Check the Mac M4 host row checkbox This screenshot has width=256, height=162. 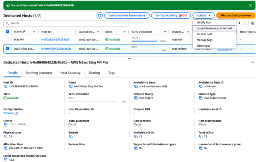(x=7, y=39)
